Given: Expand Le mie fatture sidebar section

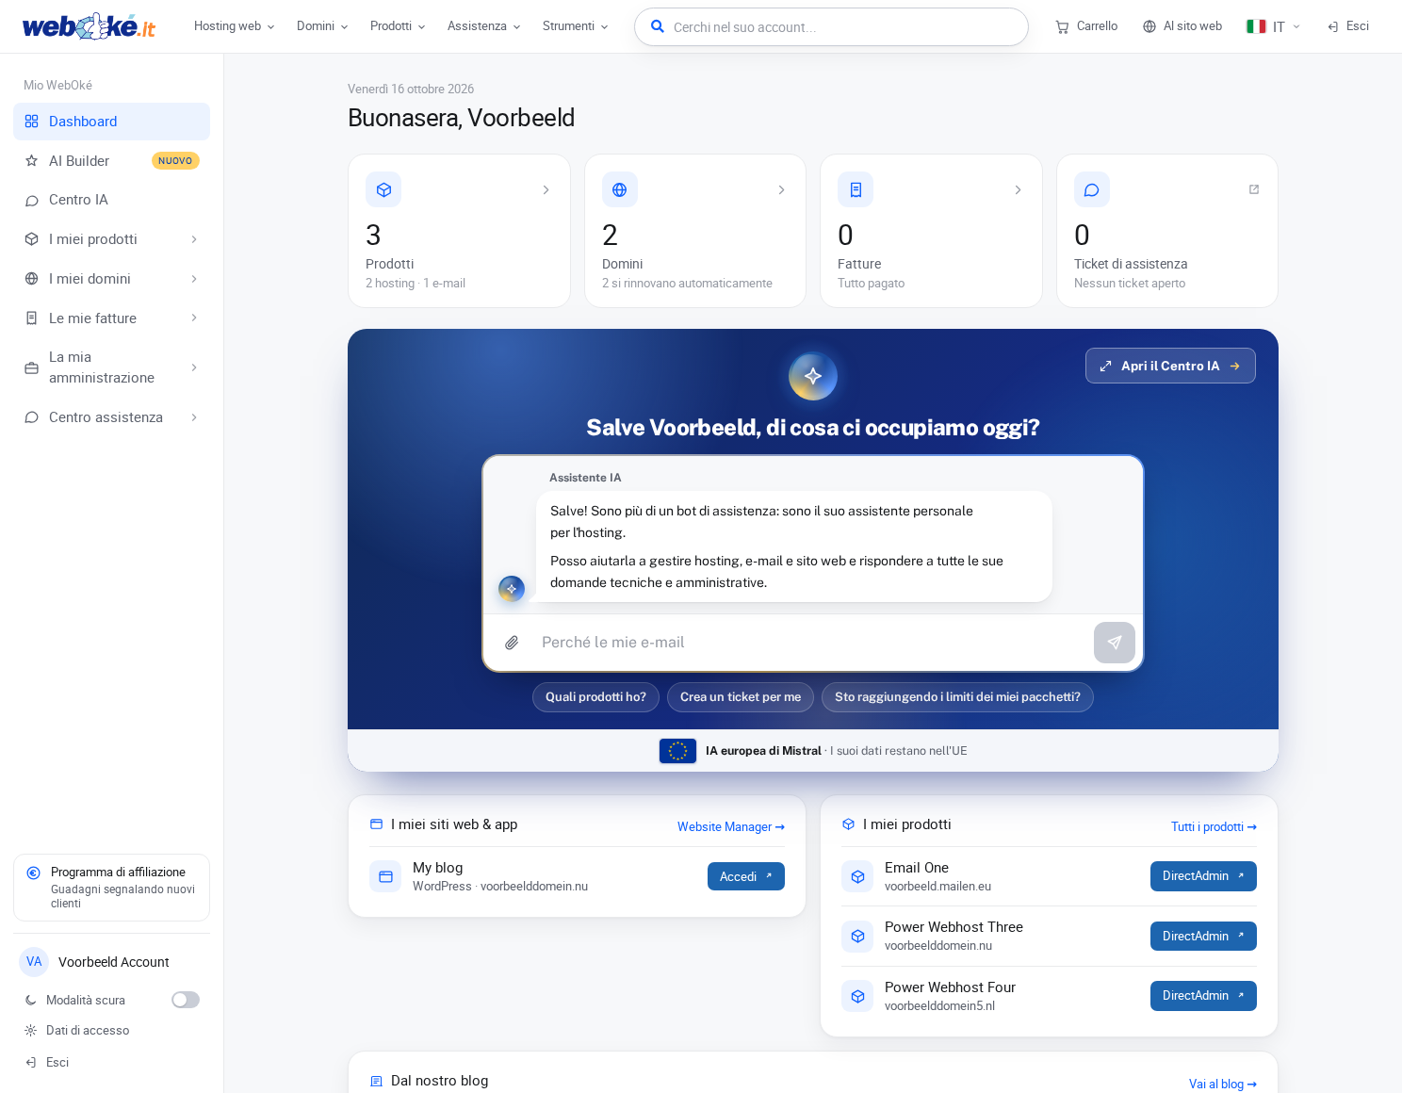Looking at the screenshot, I should (111, 318).
